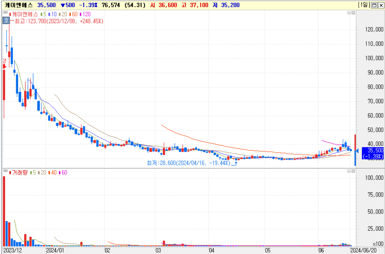Click the x100 volume unit label

coord(378,244)
